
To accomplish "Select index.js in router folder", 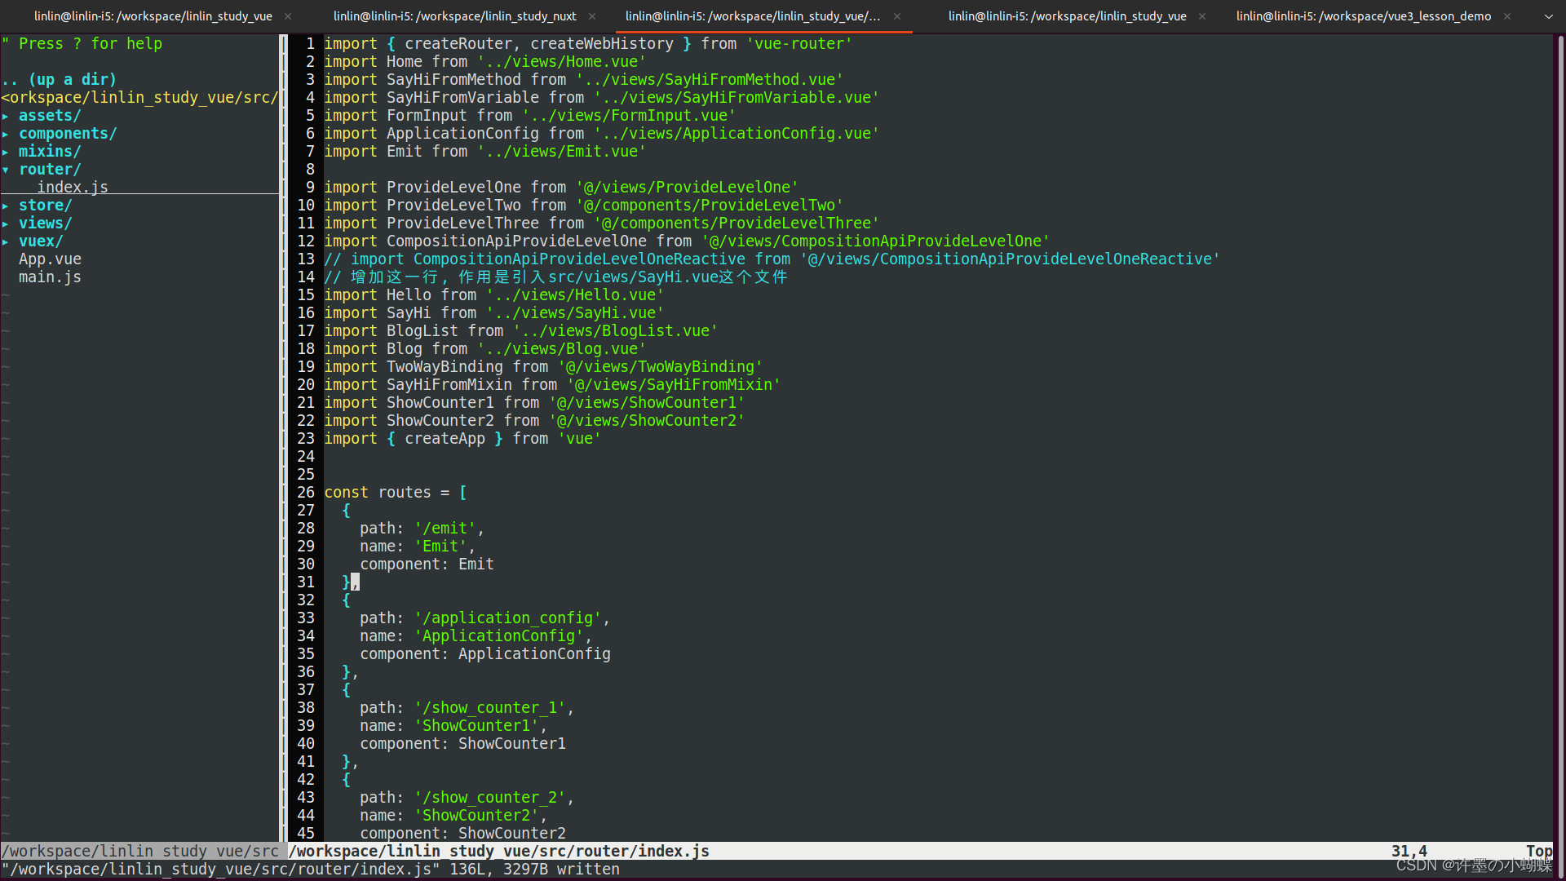I will (73, 188).
